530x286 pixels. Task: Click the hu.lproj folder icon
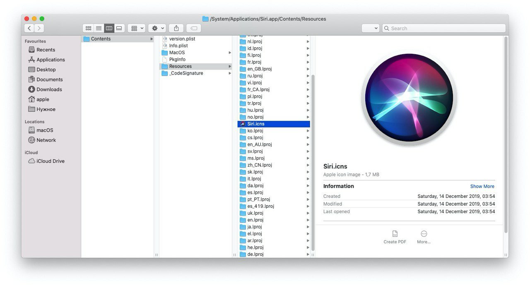click(243, 110)
